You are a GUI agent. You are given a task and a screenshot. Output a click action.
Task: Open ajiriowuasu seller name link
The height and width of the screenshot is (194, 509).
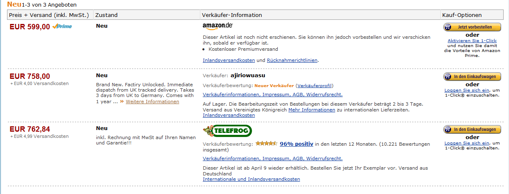[247, 76]
